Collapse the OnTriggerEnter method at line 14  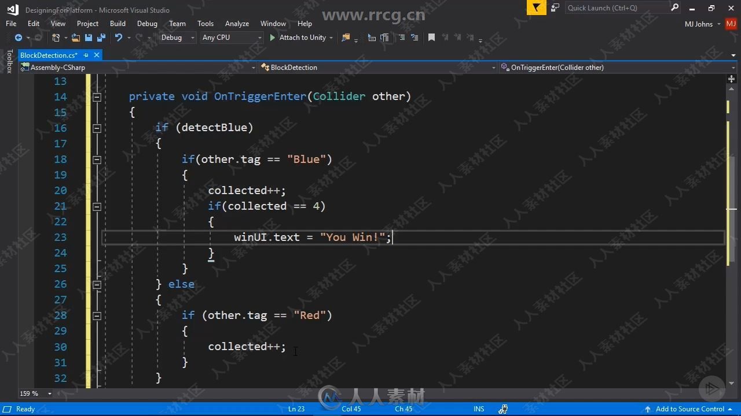coord(97,97)
